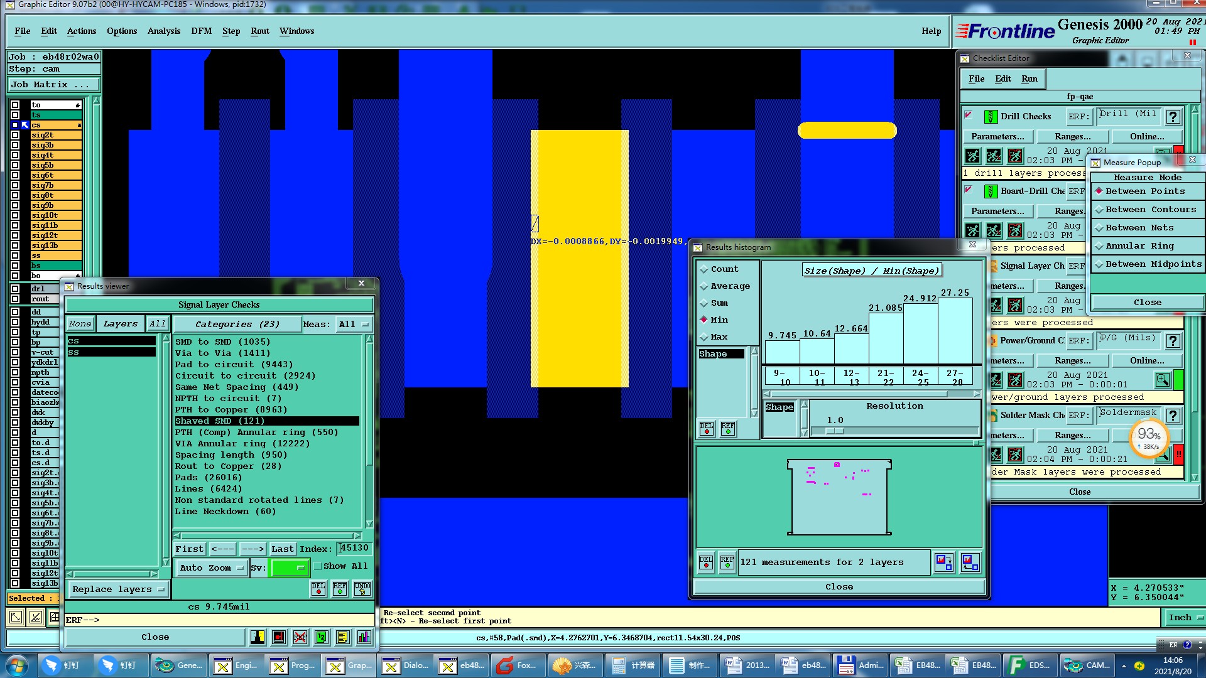This screenshot has width=1206, height=678.
Task: Click black and yellow silhouette icon in Results viewer
Action: (258, 637)
